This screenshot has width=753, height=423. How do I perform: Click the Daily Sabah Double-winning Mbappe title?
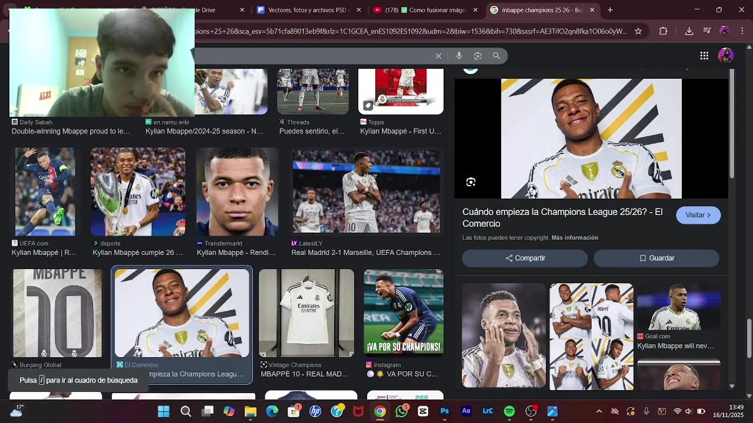[71, 131]
